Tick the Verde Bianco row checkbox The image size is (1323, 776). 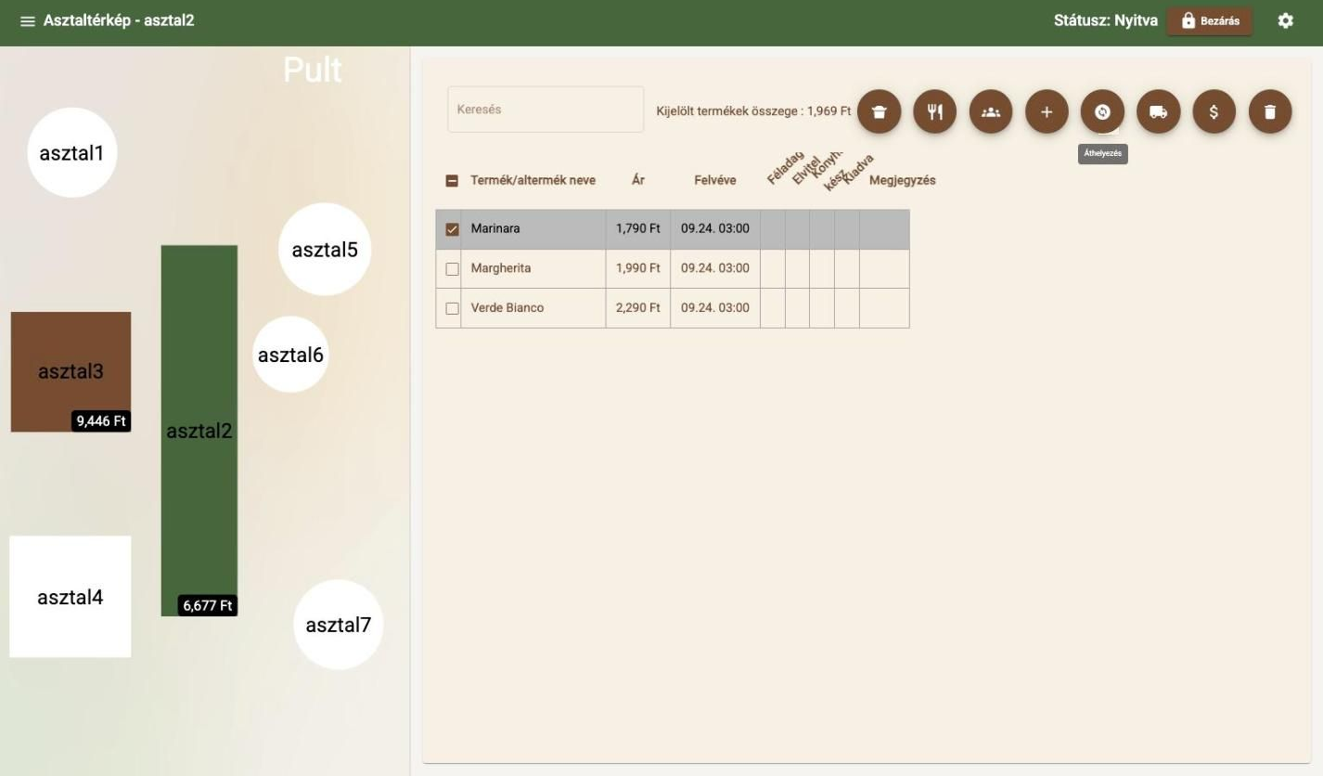coord(453,308)
